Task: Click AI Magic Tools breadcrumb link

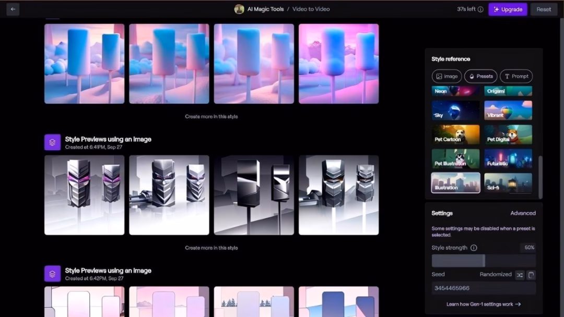Action: [x=265, y=9]
